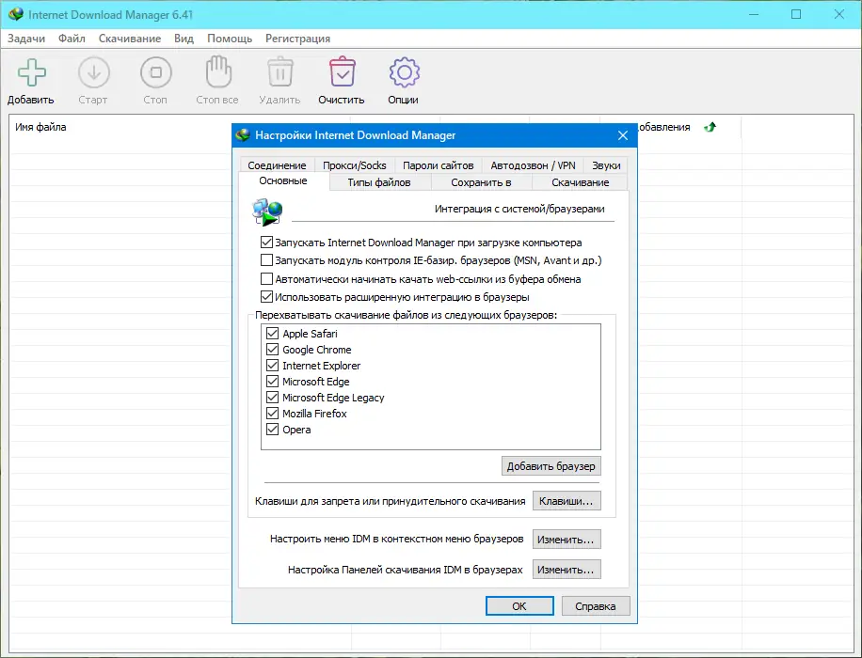Toggle the Mozilla Firefox checkbox

[x=272, y=413]
